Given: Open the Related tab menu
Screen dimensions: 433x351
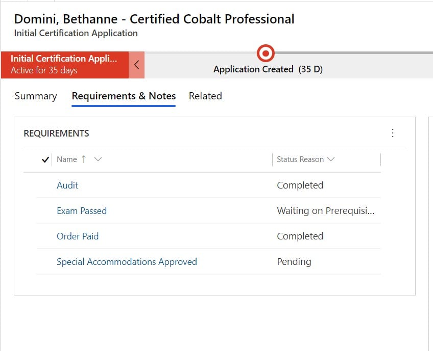Looking at the screenshot, I should [x=205, y=96].
